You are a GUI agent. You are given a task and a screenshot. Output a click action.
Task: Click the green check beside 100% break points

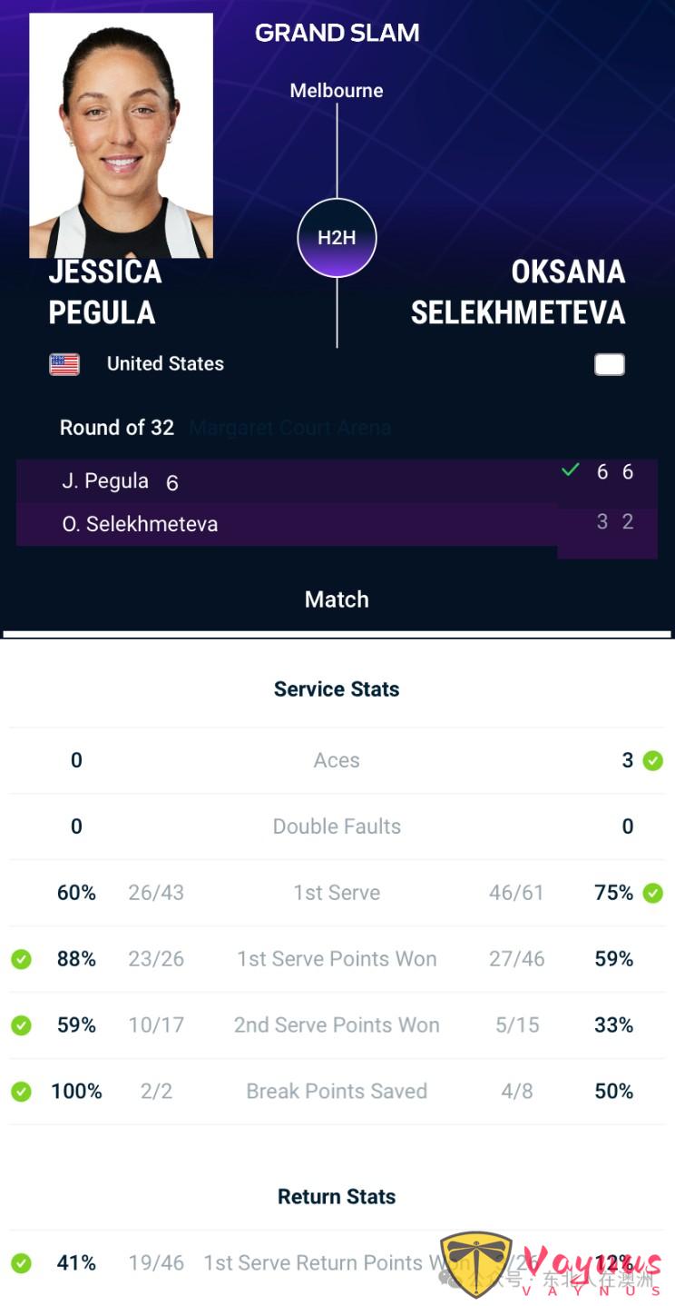tap(21, 1092)
